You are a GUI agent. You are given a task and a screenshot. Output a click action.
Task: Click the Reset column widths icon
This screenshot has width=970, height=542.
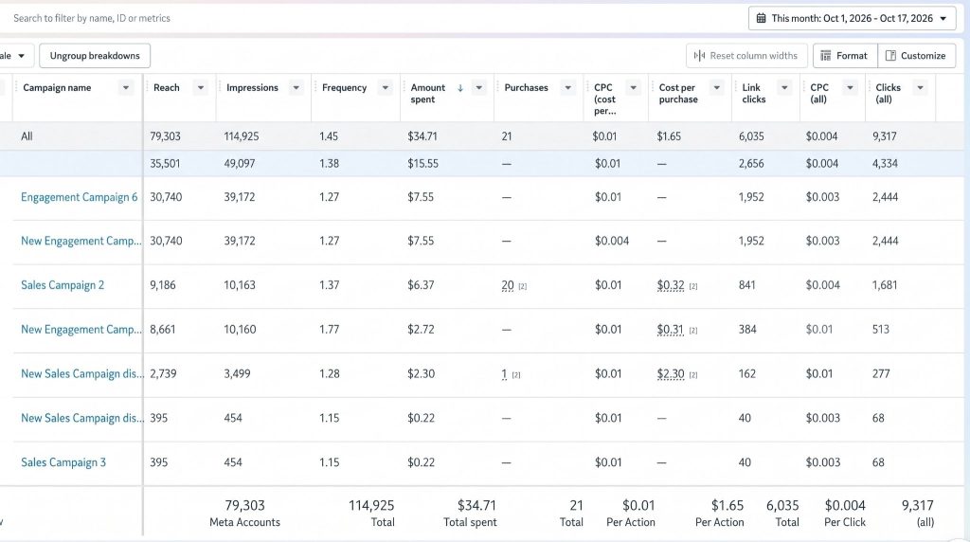point(700,56)
